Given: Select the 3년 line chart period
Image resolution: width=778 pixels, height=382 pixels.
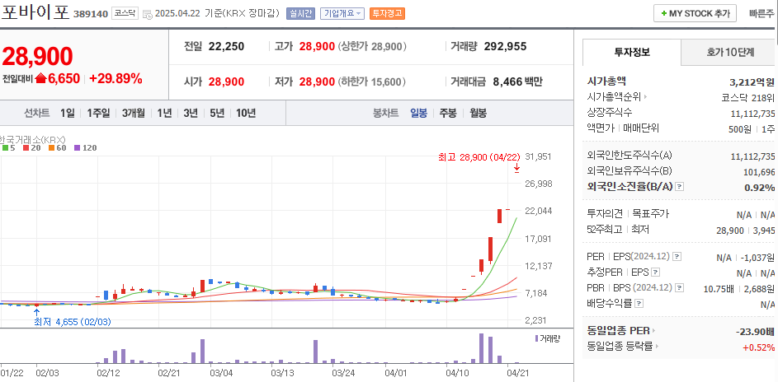Looking at the screenshot, I should click(191, 113).
